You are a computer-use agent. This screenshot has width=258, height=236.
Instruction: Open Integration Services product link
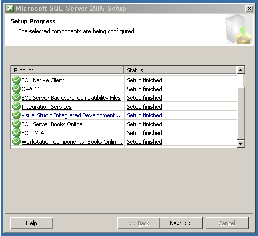coord(47,107)
